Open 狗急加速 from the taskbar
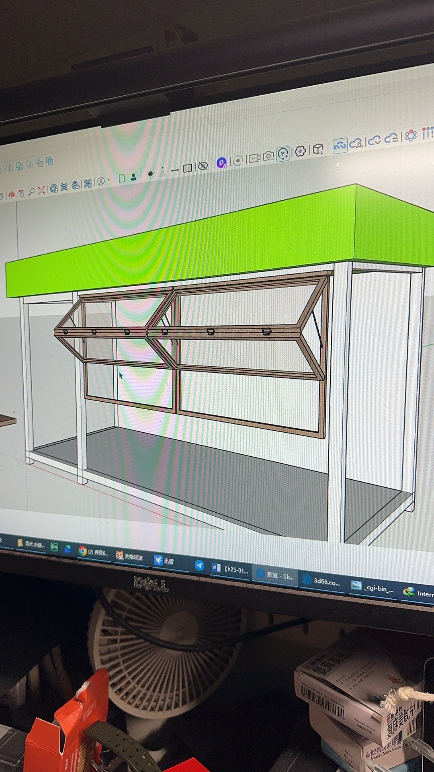 pos(129,556)
